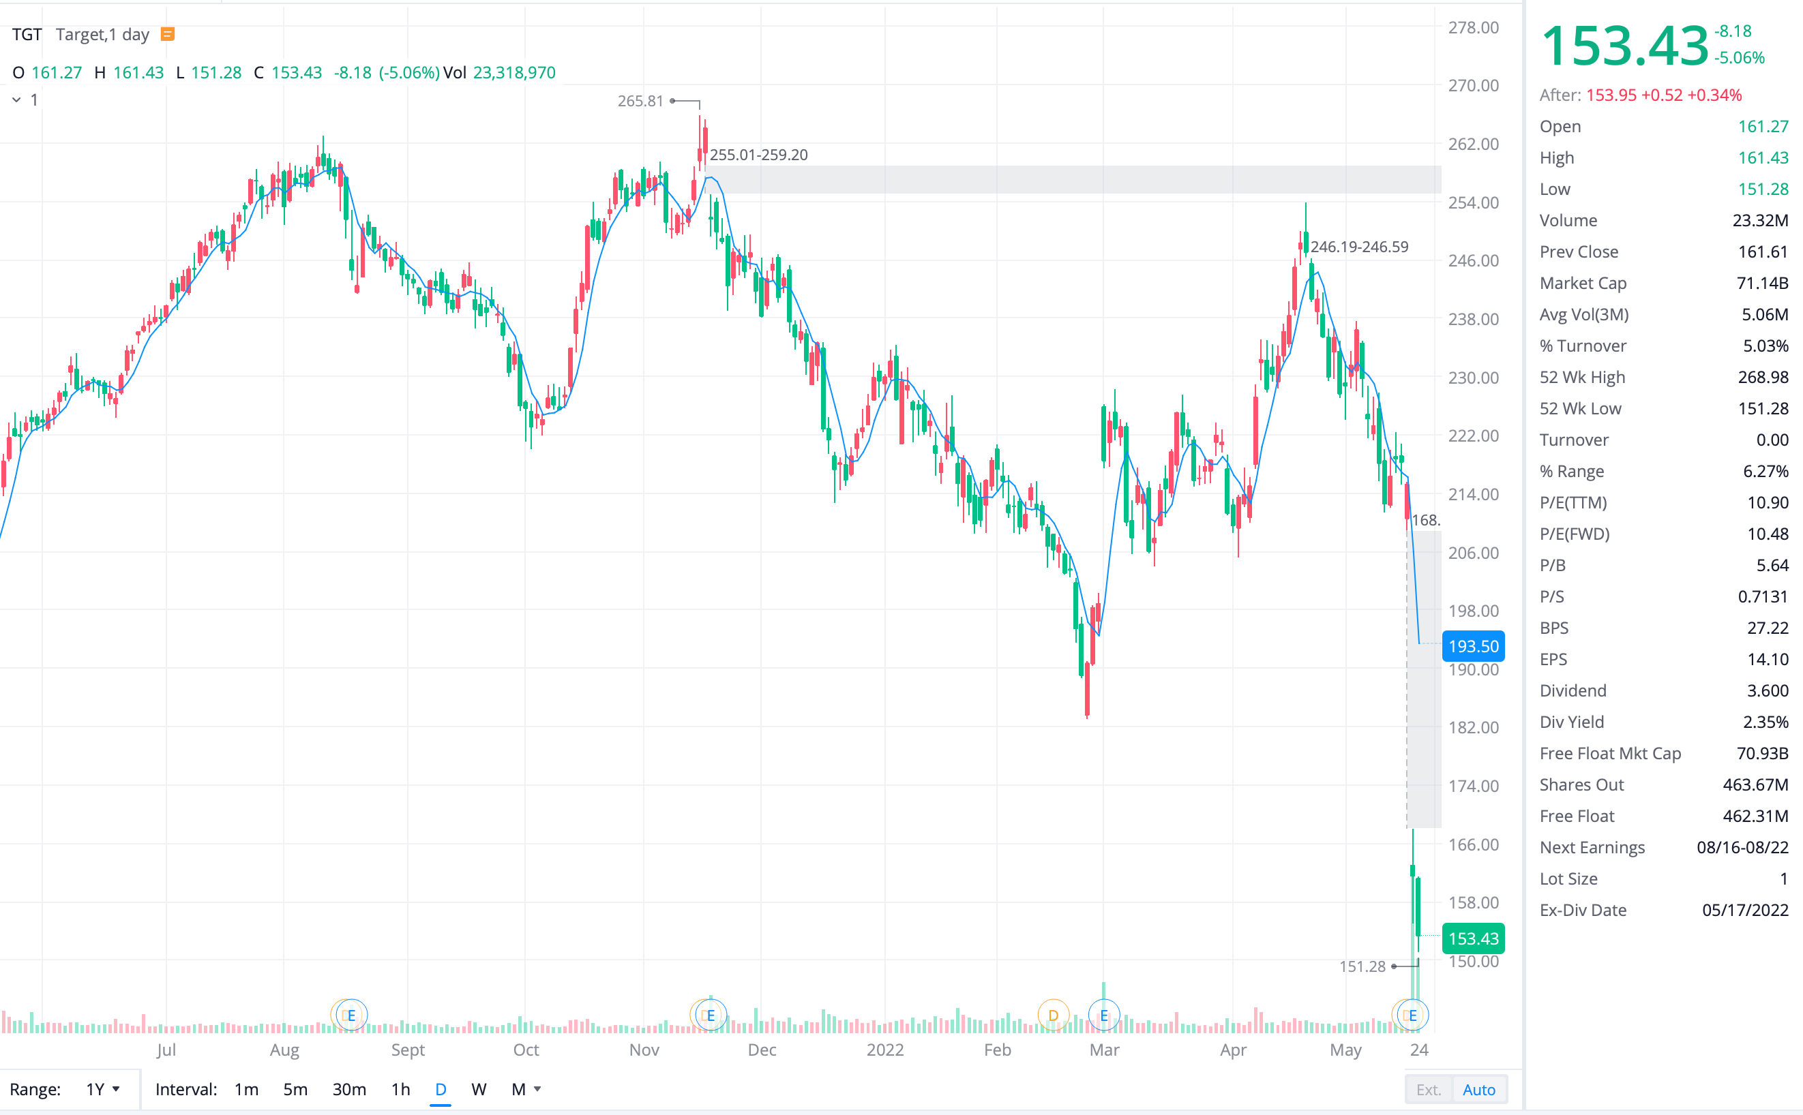Click the Vol 23,318,970 readout
Screen dimensions: 1803x1115
point(498,72)
